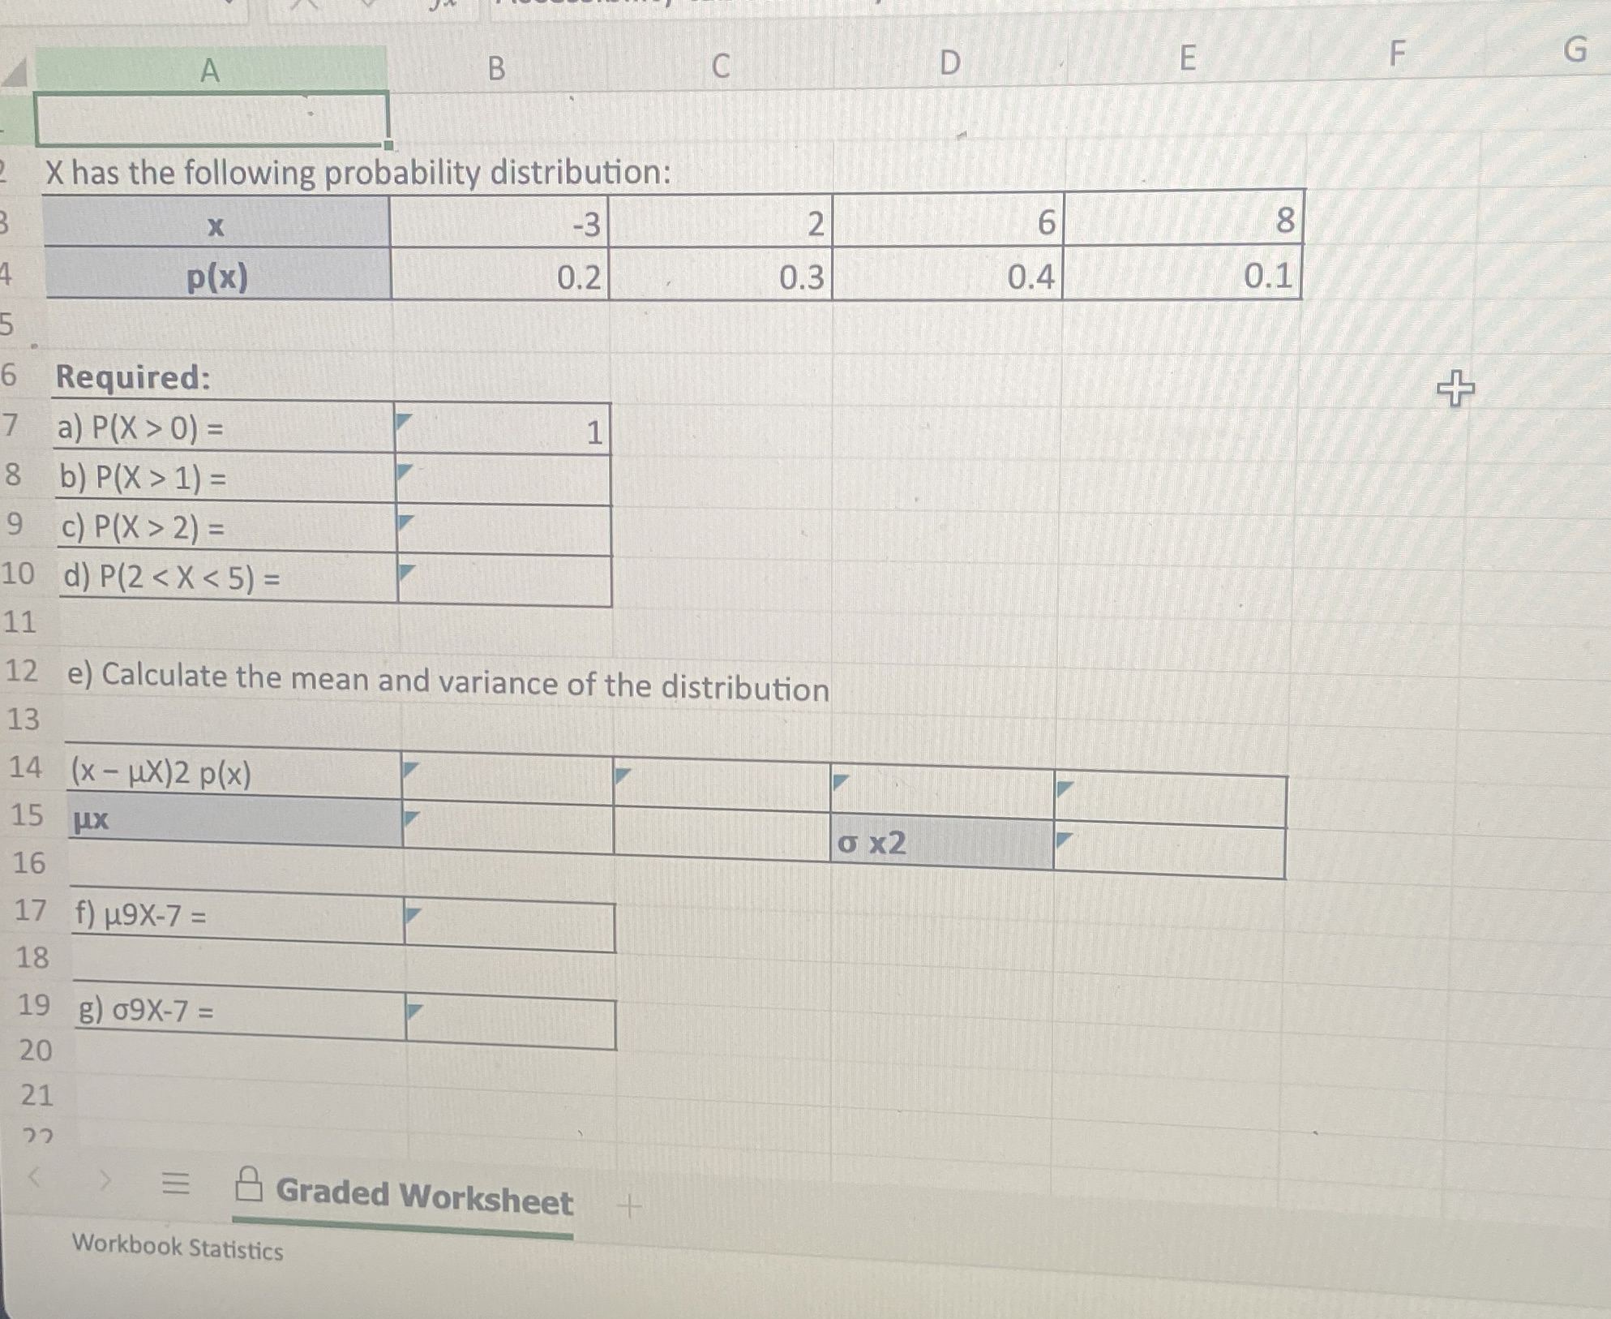Click row 11 header
Screen dimensions: 1611x1319
[20, 622]
